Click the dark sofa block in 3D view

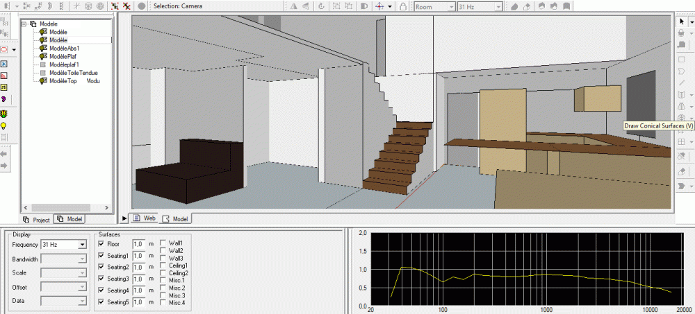click(x=190, y=171)
